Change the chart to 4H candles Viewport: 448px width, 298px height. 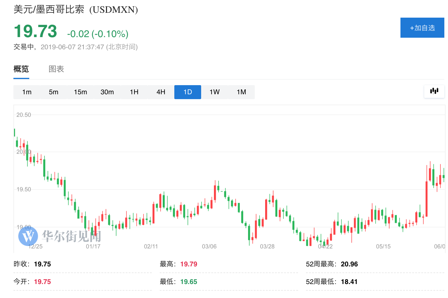(161, 92)
